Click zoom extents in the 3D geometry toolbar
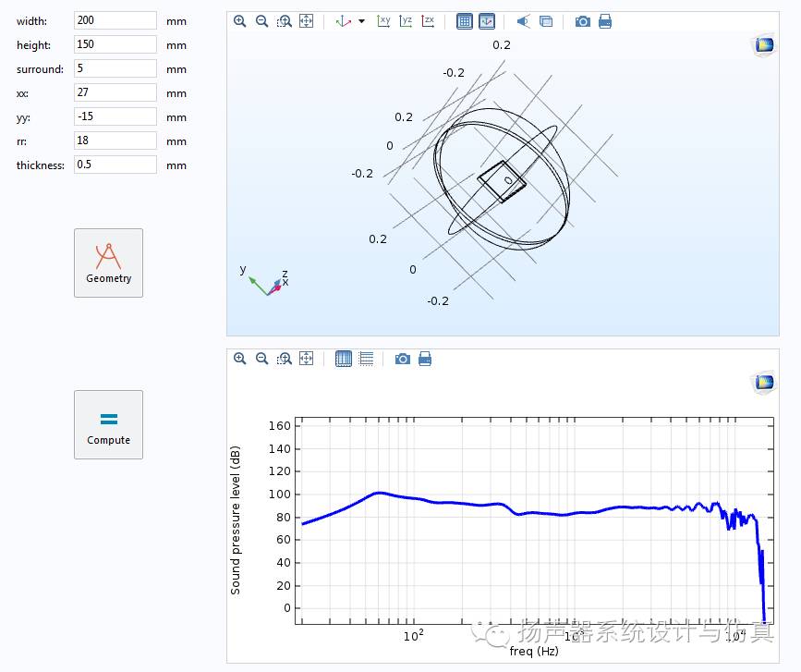The width and height of the screenshot is (801, 672). 307,21
